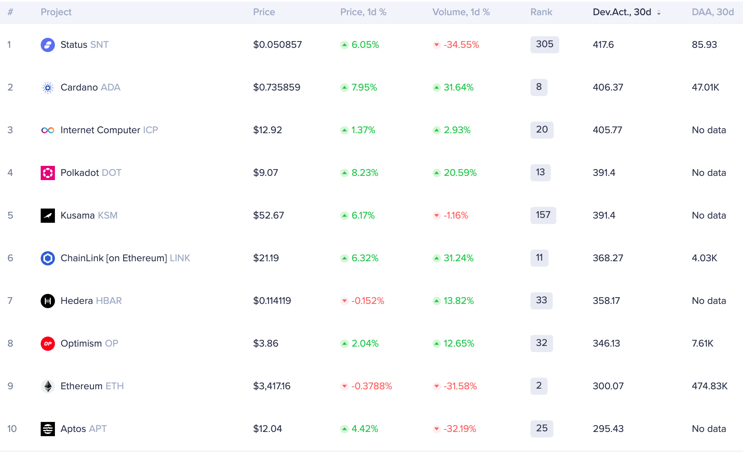This screenshot has width=743, height=452.
Task: Click the rank badge 305
Action: 545,44
